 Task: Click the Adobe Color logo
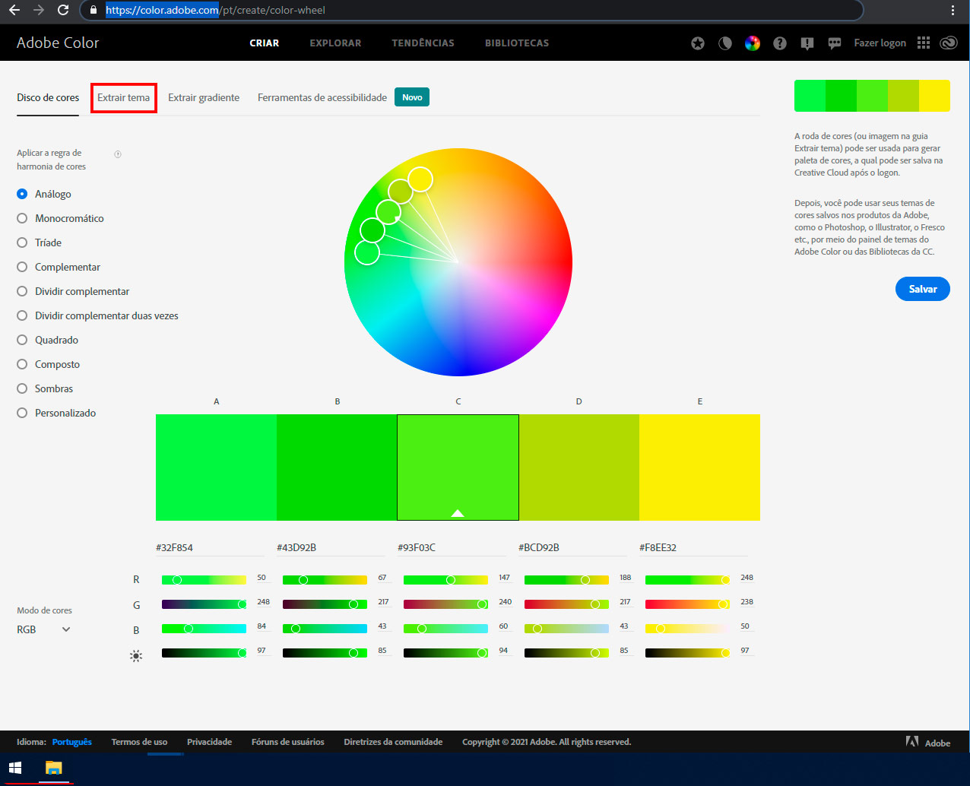[58, 43]
